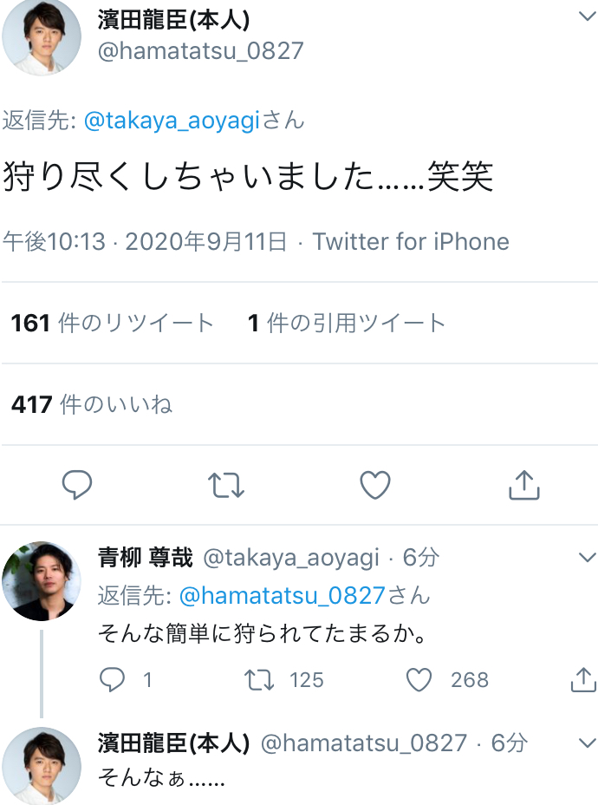Image resolution: width=598 pixels, height=805 pixels.
Task: Reply to 青柳尊哉's tweet
Action: point(113,680)
